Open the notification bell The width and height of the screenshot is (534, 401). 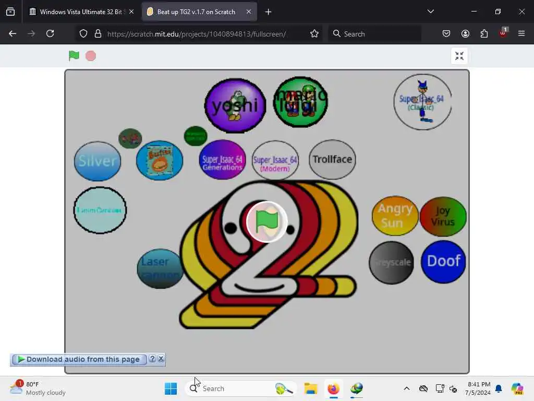click(x=499, y=388)
